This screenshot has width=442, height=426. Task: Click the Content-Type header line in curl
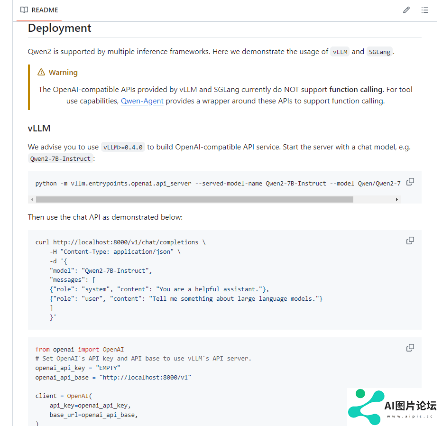pos(115,252)
